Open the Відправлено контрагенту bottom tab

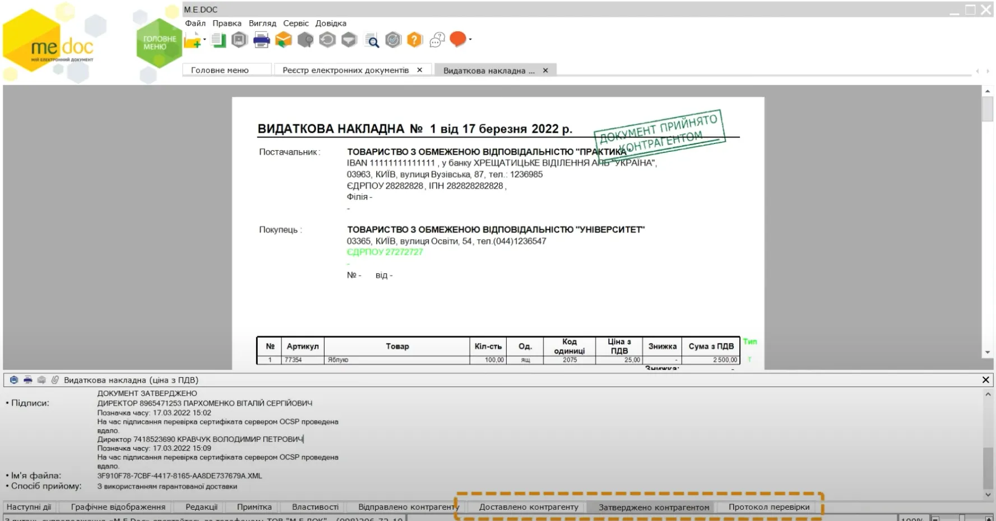coord(409,507)
